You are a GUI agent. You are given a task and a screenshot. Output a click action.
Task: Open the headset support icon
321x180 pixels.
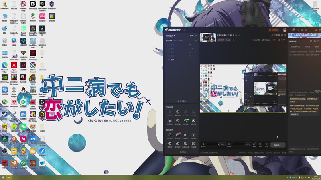(x=297, y=30)
